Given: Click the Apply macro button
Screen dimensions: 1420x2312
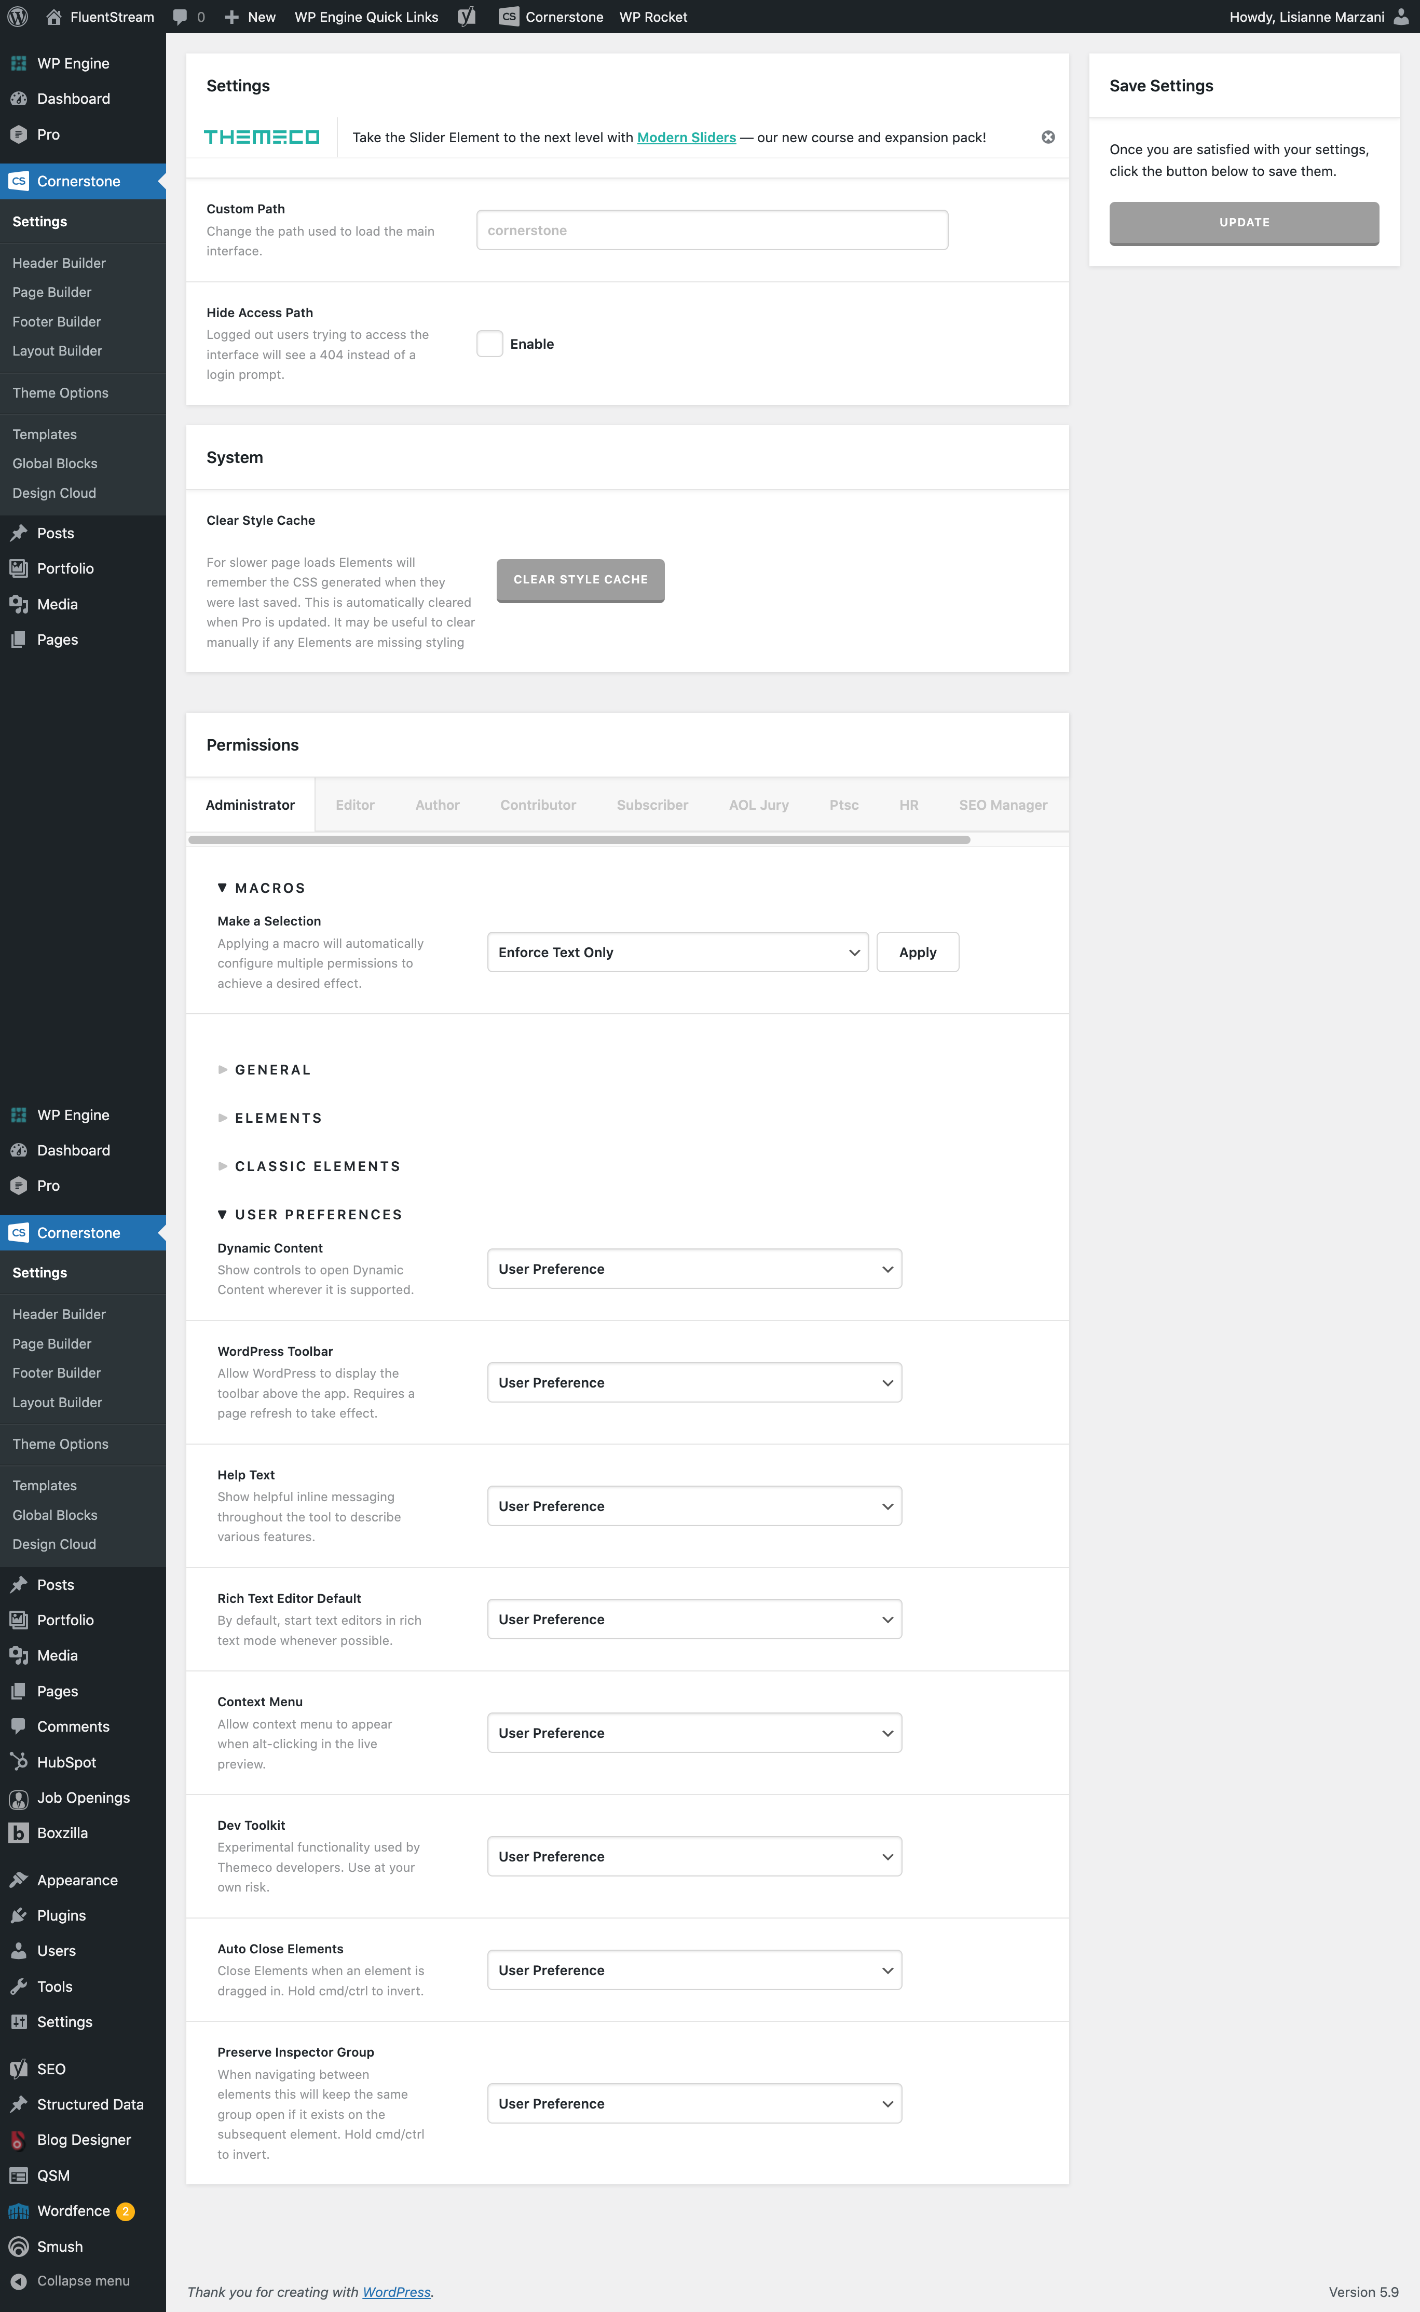Looking at the screenshot, I should [918, 952].
